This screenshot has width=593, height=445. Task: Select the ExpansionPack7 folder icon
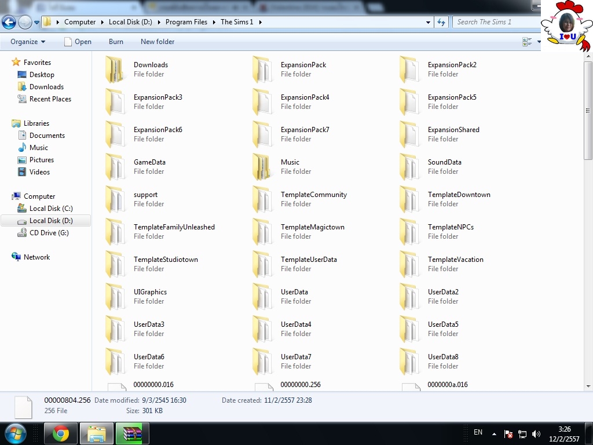point(262,134)
